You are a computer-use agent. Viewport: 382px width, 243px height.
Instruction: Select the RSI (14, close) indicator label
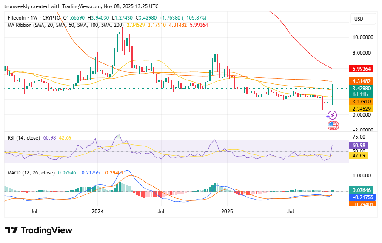(24, 138)
